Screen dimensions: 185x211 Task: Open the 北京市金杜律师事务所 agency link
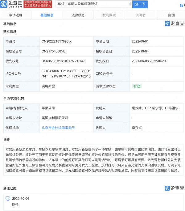point(58,128)
